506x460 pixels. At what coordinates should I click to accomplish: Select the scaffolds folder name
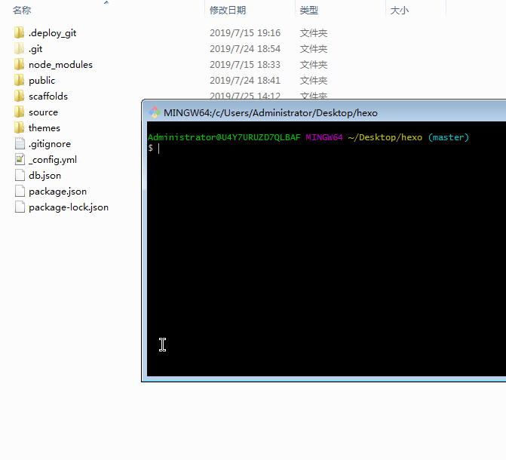[x=48, y=97]
